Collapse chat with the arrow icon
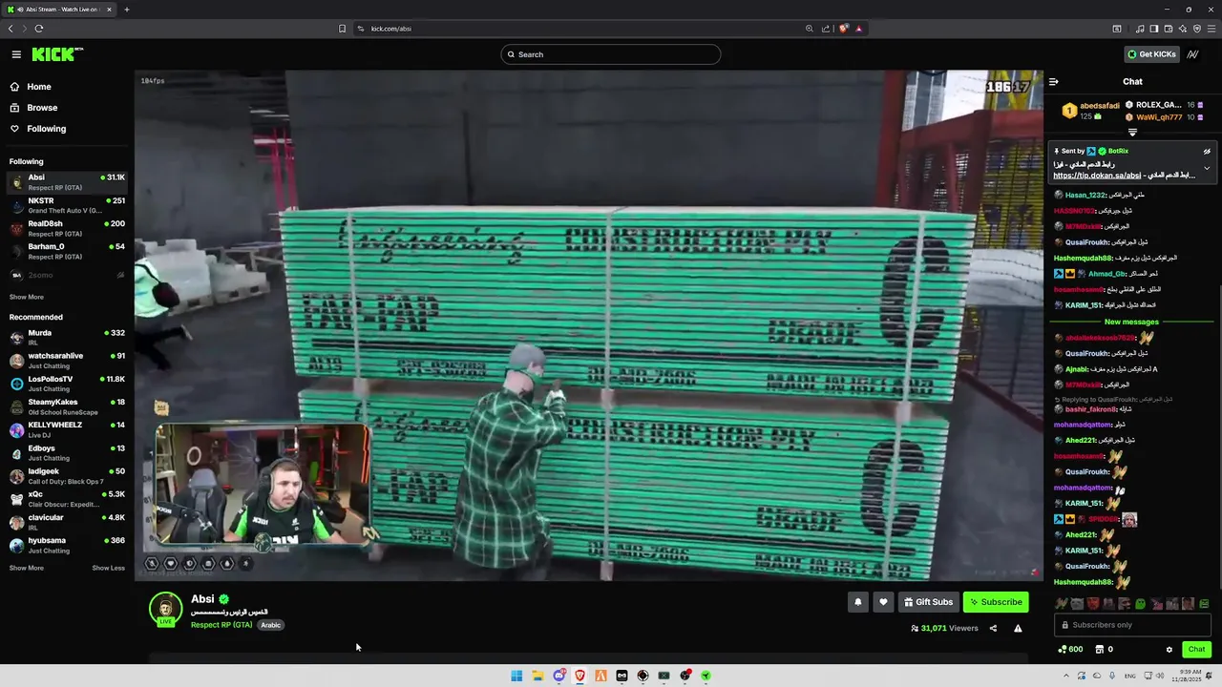 point(1054,82)
